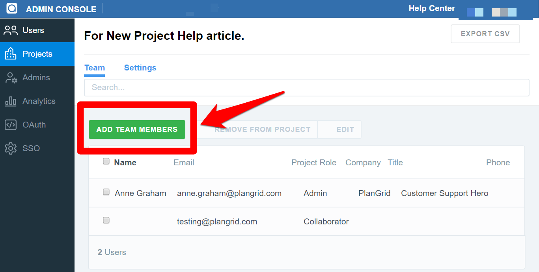Go to Projects in the sidebar
539x272 pixels.
click(x=37, y=54)
